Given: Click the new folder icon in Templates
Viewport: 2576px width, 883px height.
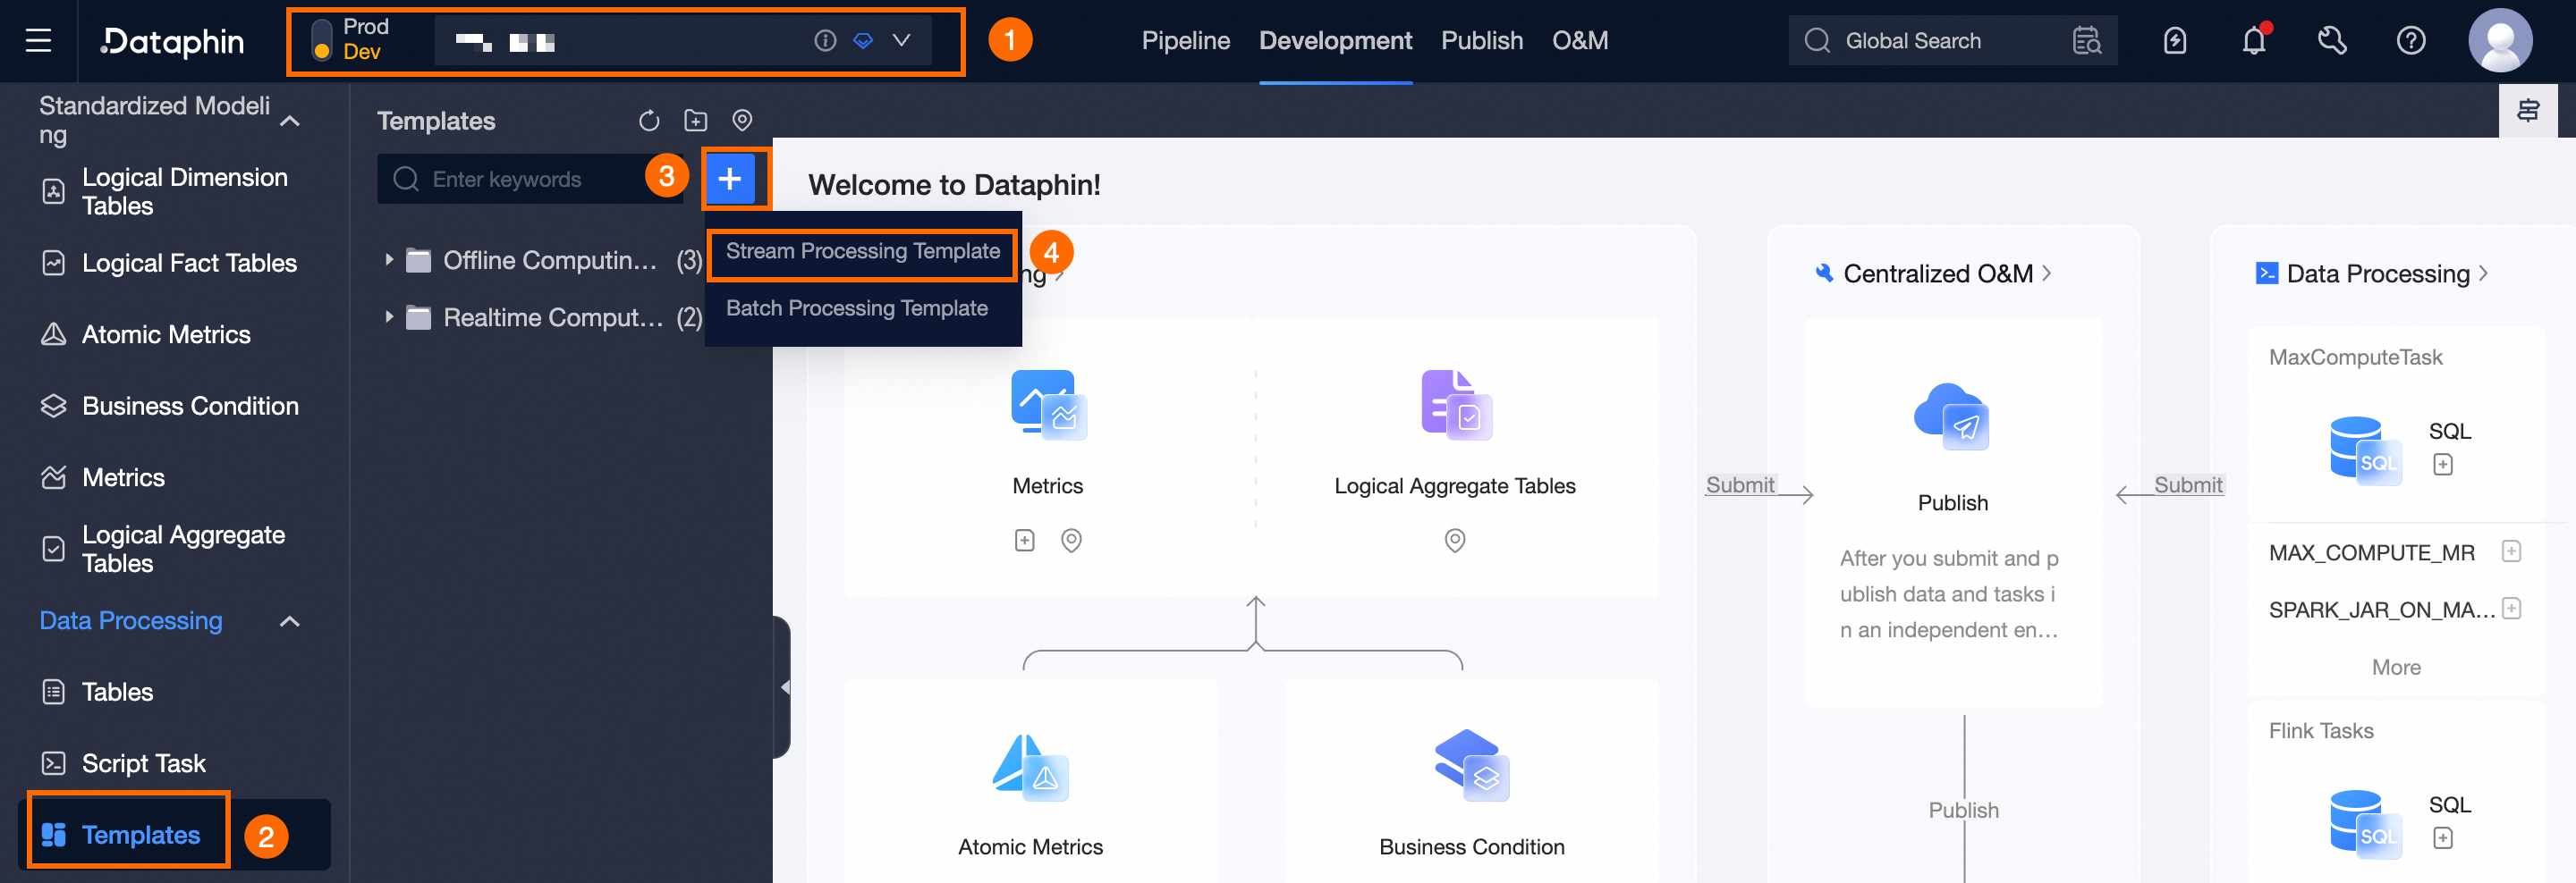Looking at the screenshot, I should [x=695, y=121].
